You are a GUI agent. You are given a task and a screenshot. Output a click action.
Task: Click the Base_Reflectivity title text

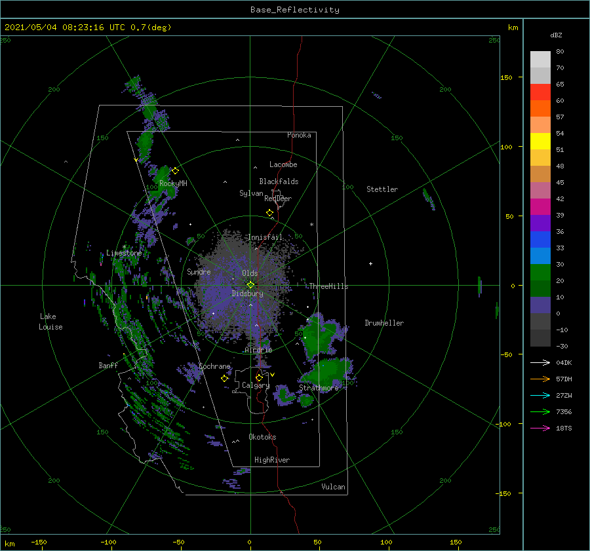click(x=295, y=10)
